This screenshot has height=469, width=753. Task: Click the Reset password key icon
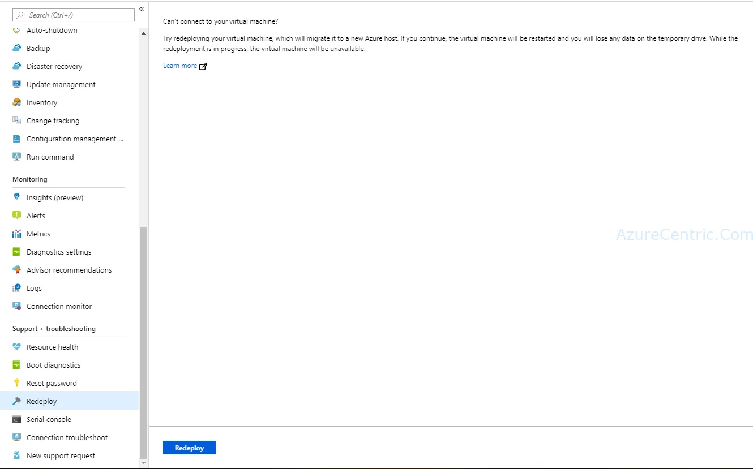17,383
